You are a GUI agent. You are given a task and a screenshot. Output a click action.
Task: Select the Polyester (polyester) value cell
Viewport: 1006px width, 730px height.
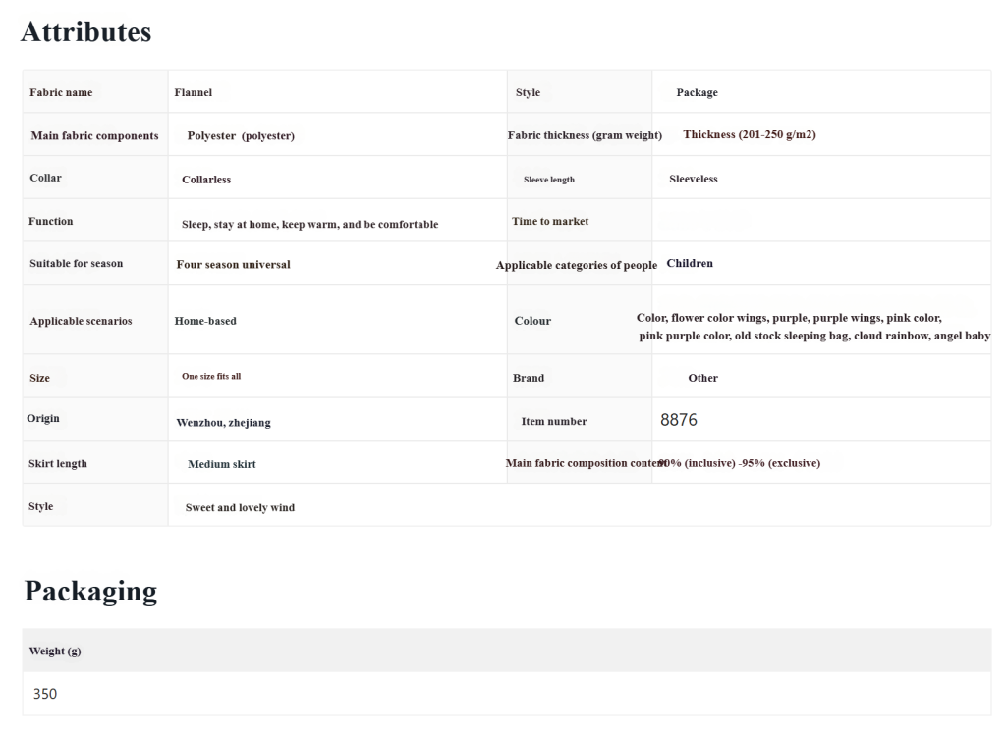(x=241, y=136)
